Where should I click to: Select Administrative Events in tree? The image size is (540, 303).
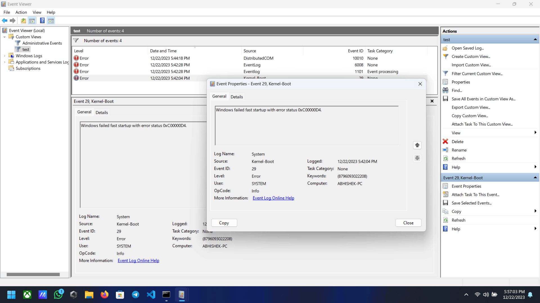[42, 43]
